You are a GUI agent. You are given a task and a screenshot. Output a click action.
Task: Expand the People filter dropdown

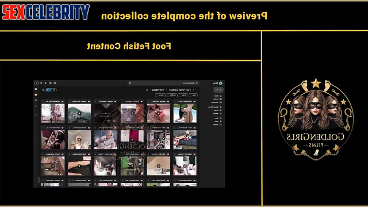point(183,95)
